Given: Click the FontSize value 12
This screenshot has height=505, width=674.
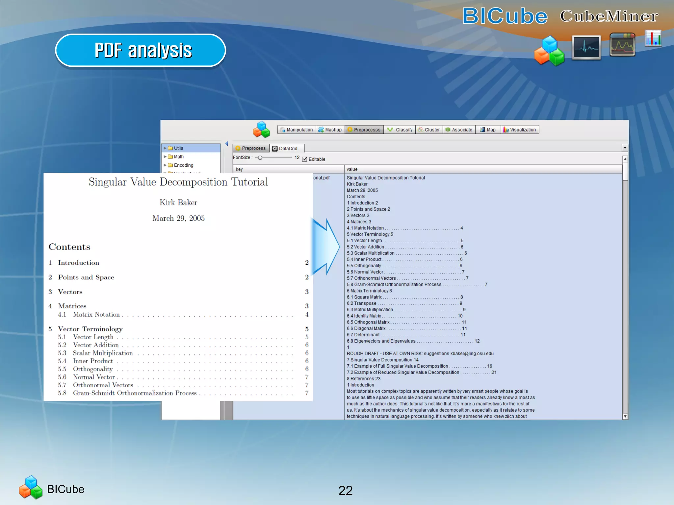Looking at the screenshot, I should click(x=297, y=158).
